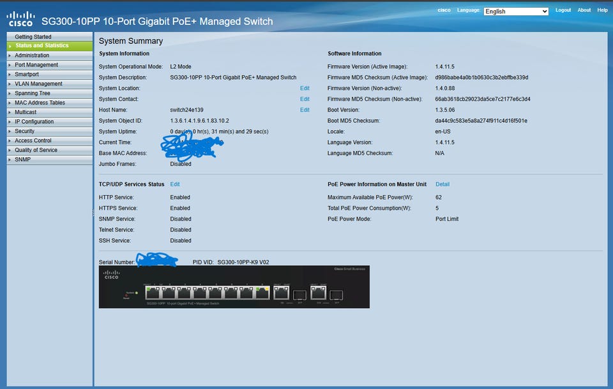Expand arrow next to Status and Statistics

10,46
